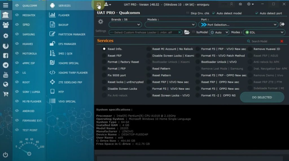Click the Backup submenu entry

click(x=70, y=25)
